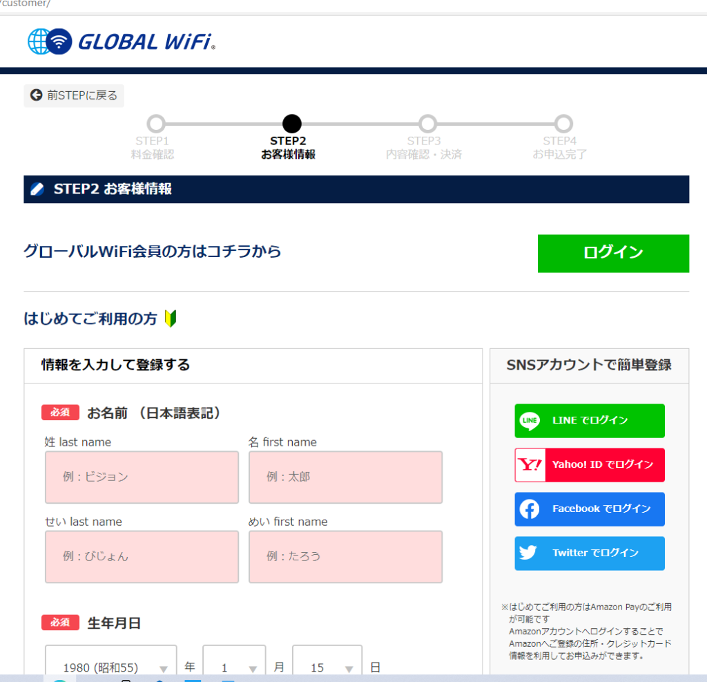Log in with Facebook

pyautogui.click(x=590, y=509)
